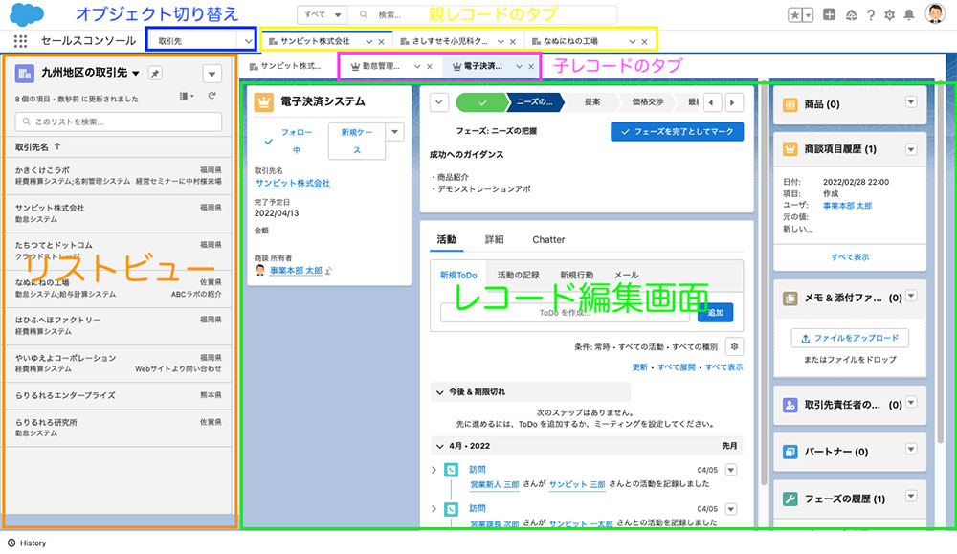
Task: Click the ToDo を作成 input field
Action: [565, 312]
